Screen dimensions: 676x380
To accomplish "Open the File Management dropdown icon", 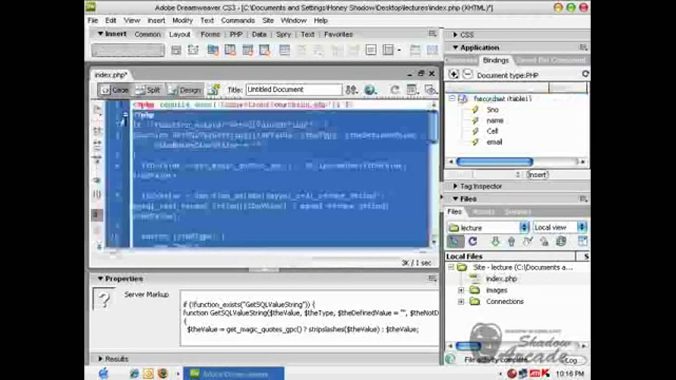I will pos(351,90).
